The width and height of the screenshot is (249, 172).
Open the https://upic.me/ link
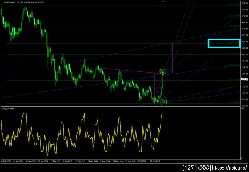click(229, 167)
